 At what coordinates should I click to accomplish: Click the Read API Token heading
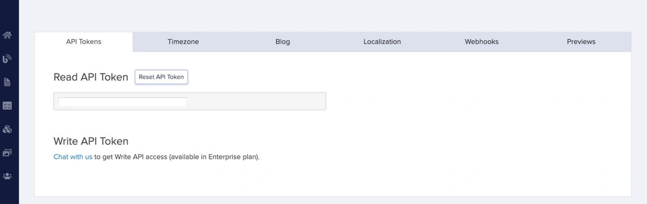click(91, 77)
